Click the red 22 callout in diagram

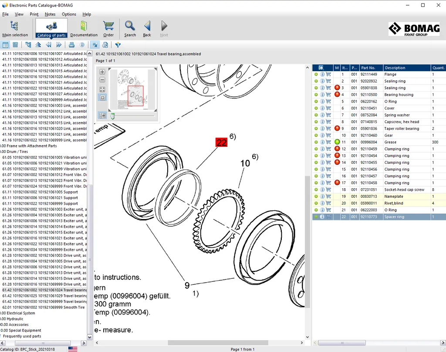coord(221,142)
